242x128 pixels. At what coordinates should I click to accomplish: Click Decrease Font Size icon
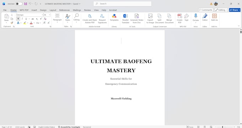(x=49, y=23)
